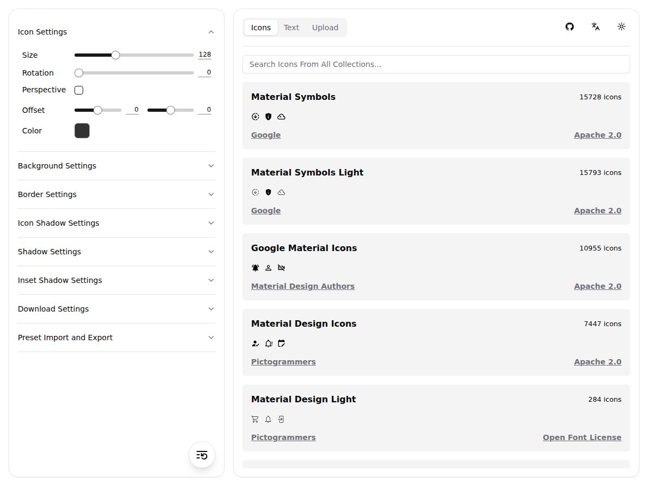
Task: Expand the Download Settings section
Action: [117, 309]
